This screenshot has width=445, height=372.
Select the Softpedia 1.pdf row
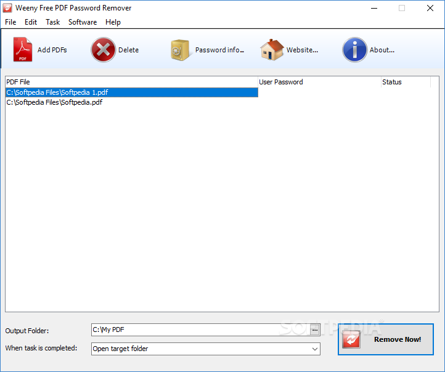[x=132, y=92]
